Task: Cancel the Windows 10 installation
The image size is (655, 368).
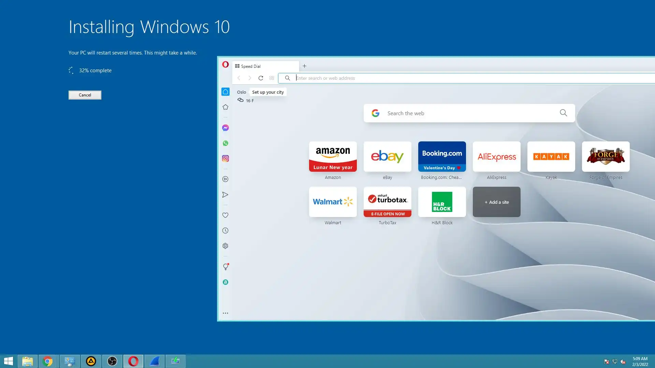Action: 85,95
